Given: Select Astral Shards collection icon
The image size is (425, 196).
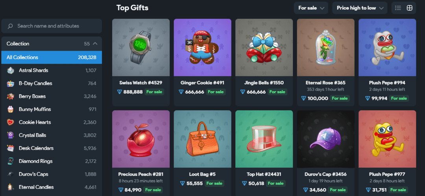Looking at the screenshot, I should (10, 70).
